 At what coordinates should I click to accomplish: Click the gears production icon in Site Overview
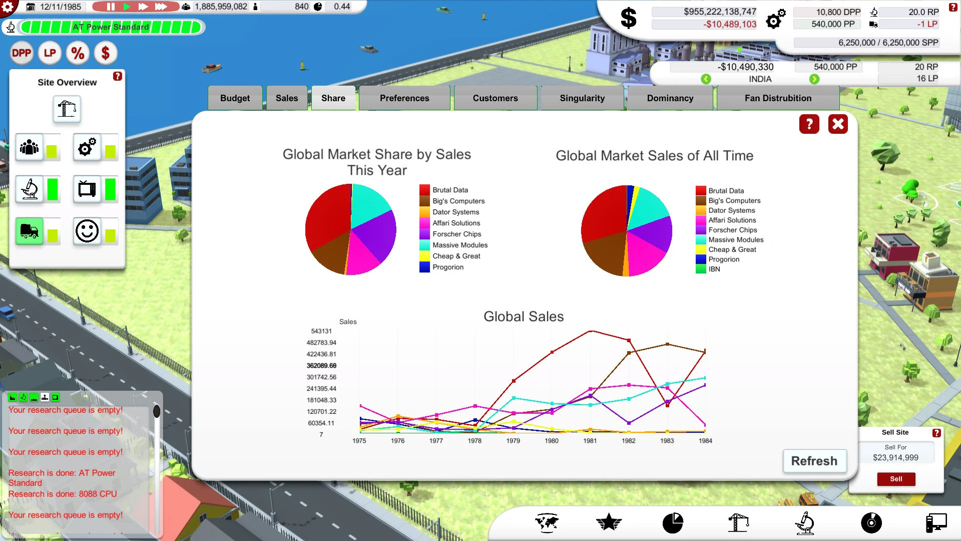87,147
